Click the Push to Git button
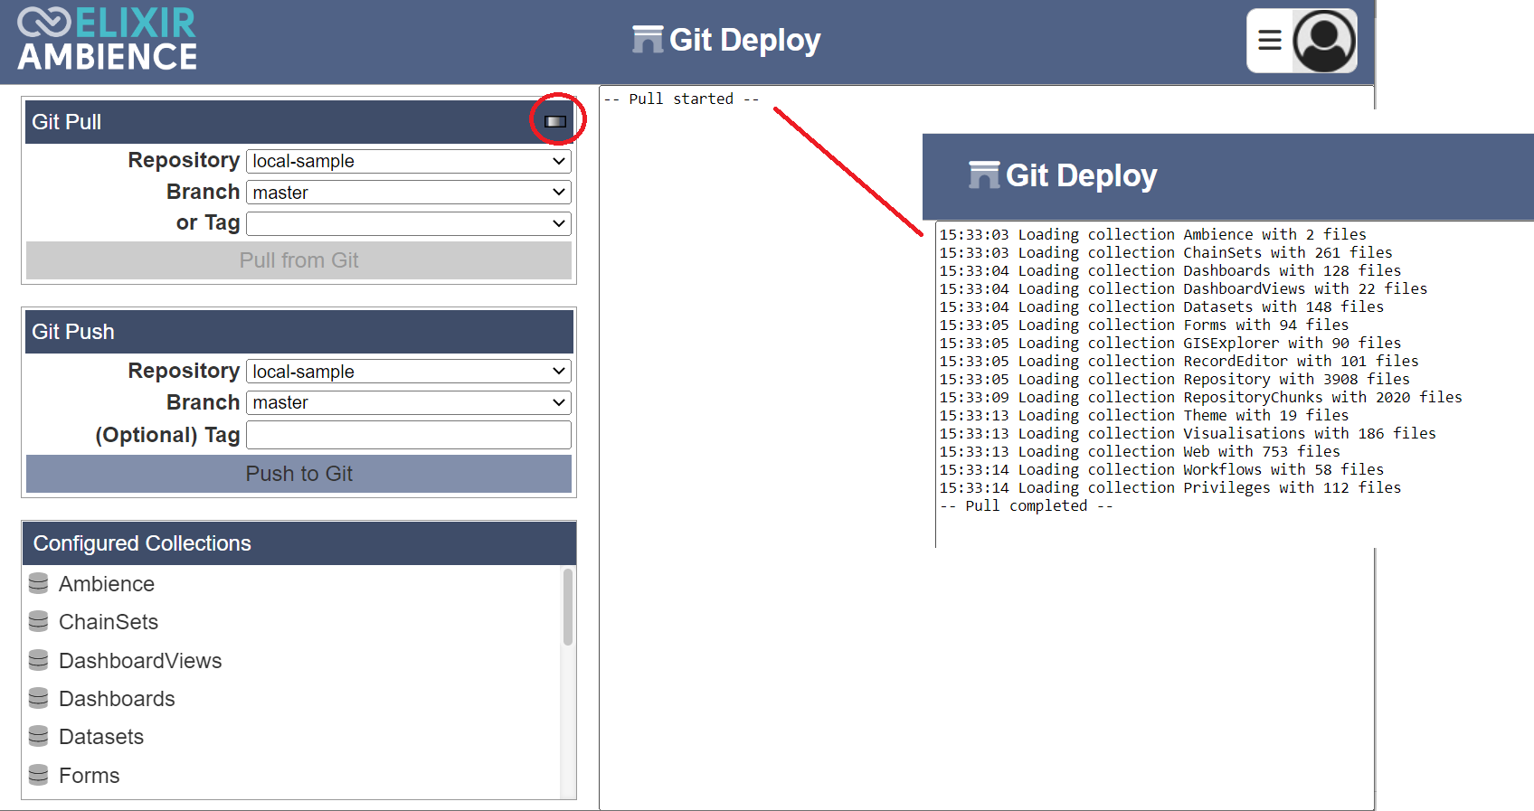This screenshot has width=1534, height=811. (x=298, y=474)
